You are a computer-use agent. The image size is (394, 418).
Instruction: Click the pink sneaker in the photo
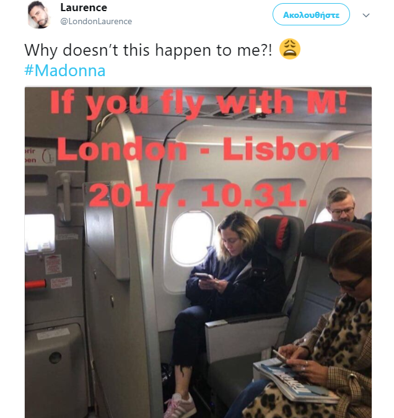181,406
